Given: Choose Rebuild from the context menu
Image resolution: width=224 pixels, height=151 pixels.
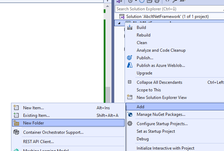Looking at the screenshot, I should point(144,35).
